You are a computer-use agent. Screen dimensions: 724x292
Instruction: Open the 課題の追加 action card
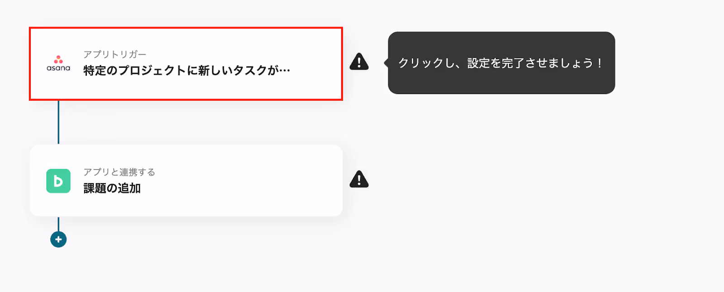[x=186, y=181]
